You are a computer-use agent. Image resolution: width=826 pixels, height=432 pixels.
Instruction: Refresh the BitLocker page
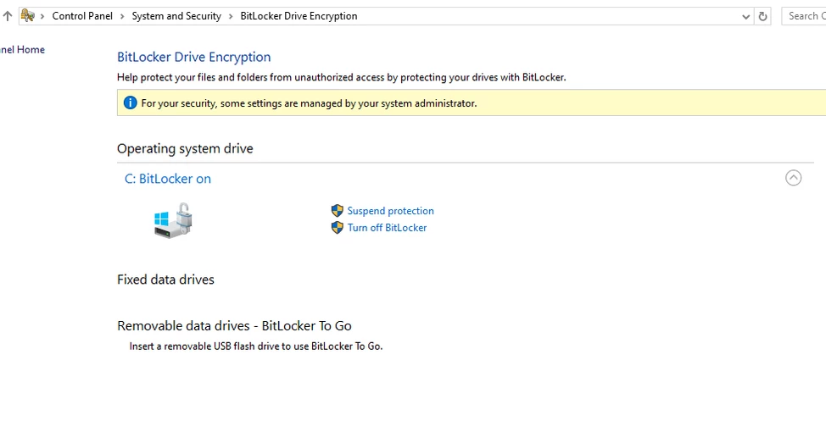point(762,16)
